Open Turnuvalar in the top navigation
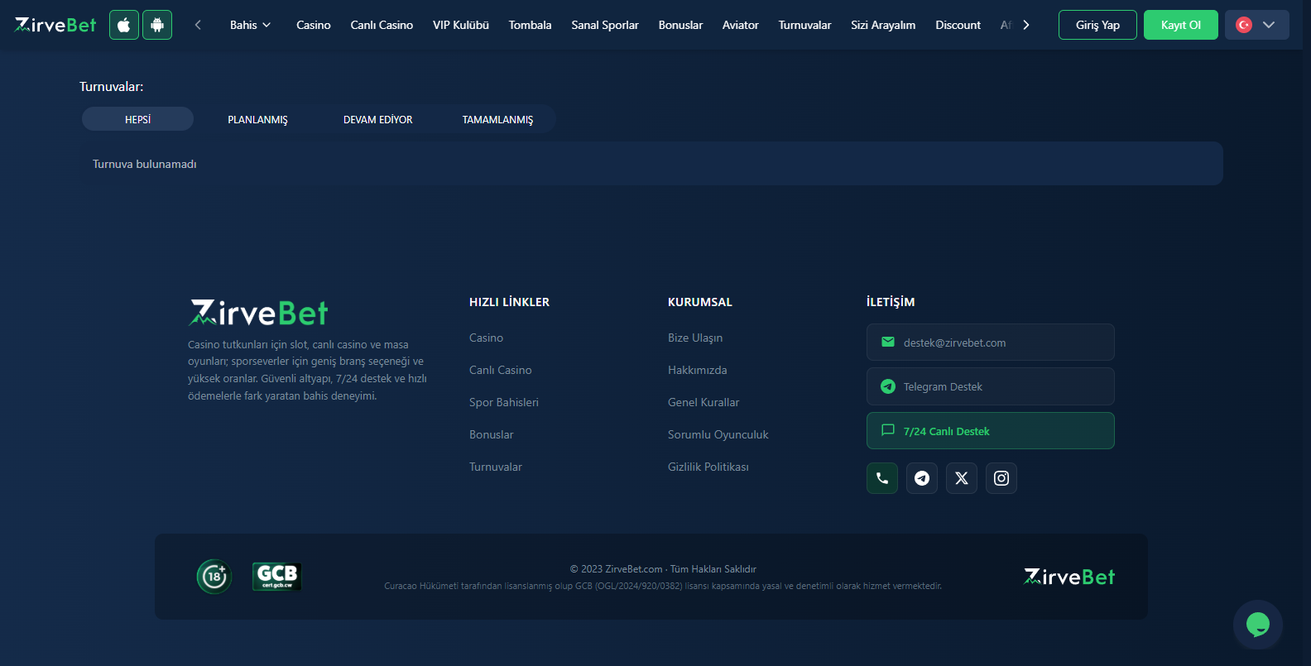This screenshot has width=1311, height=666. [x=804, y=25]
